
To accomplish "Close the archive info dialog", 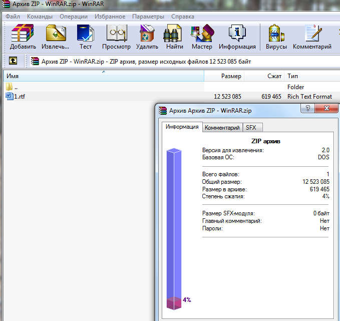I will point(326,108).
